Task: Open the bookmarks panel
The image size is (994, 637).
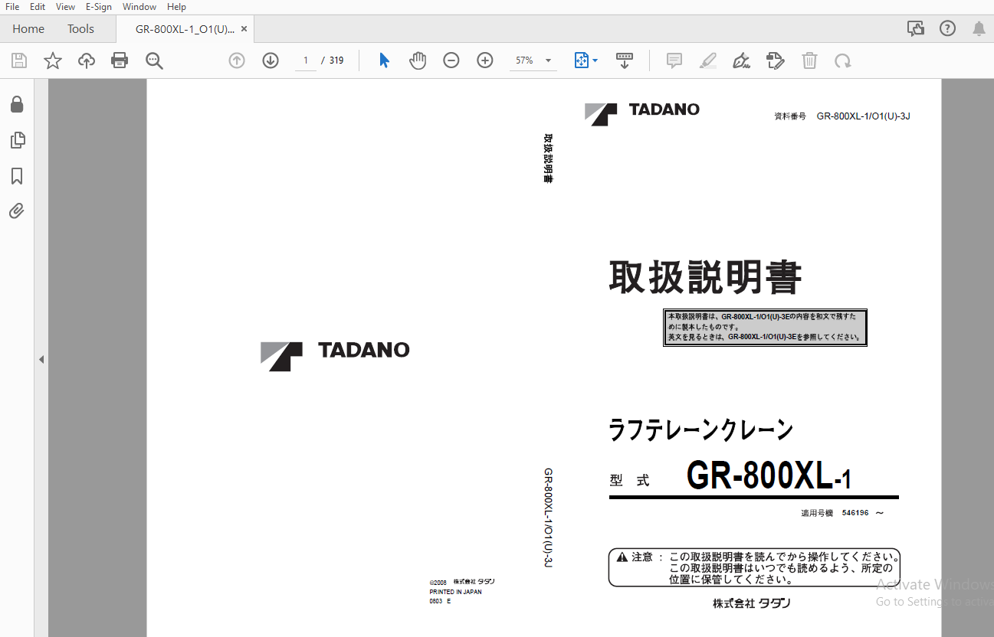Action: tap(17, 176)
